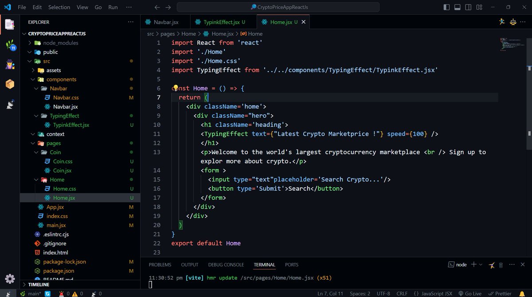Open title bar overflow menu ellipsis
The width and height of the screenshot is (532, 297).
[129, 7]
